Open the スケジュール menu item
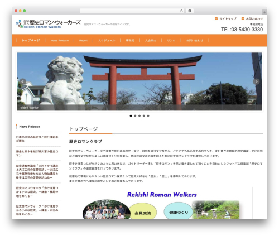This screenshot has width=279, height=236. click(107, 40)
